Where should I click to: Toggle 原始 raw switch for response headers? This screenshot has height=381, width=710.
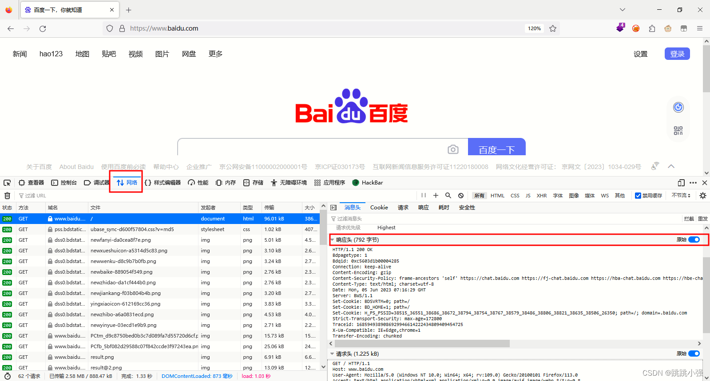(x=694, y=240)
